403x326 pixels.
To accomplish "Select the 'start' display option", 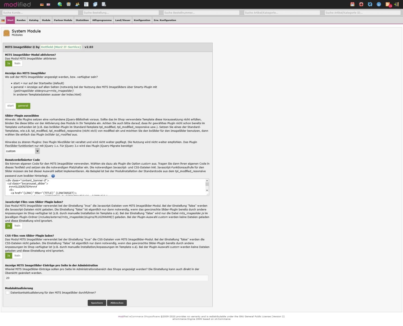I will pyautogui.click(x=11, y=106).
